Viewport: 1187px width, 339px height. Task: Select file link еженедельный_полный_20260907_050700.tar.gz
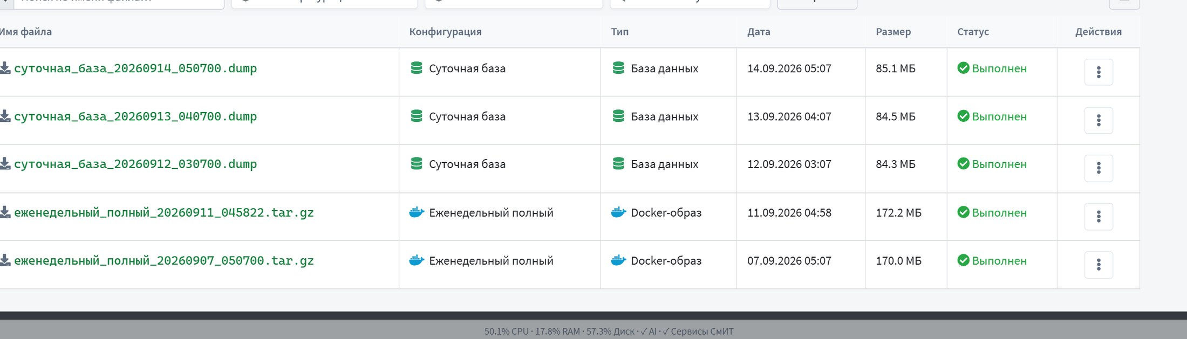click(x=164, y=261)
